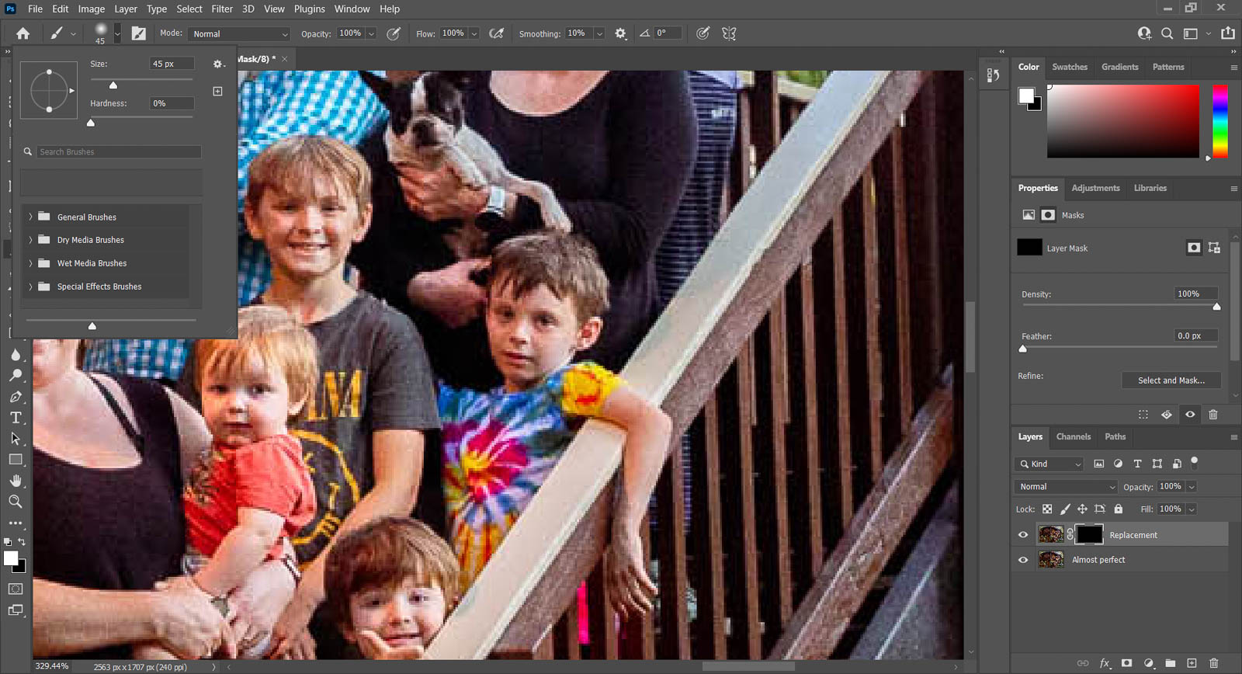Click the add layer mask icon
Screen dimensions: 1242x674
[1126, 663]
